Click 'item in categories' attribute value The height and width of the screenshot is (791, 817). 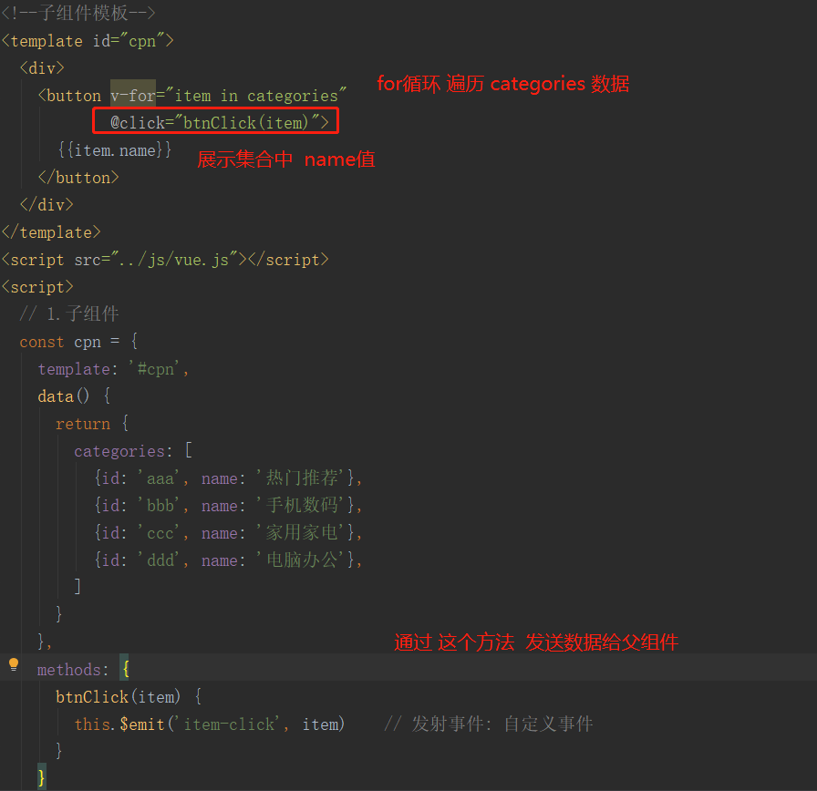pos(256,96)
